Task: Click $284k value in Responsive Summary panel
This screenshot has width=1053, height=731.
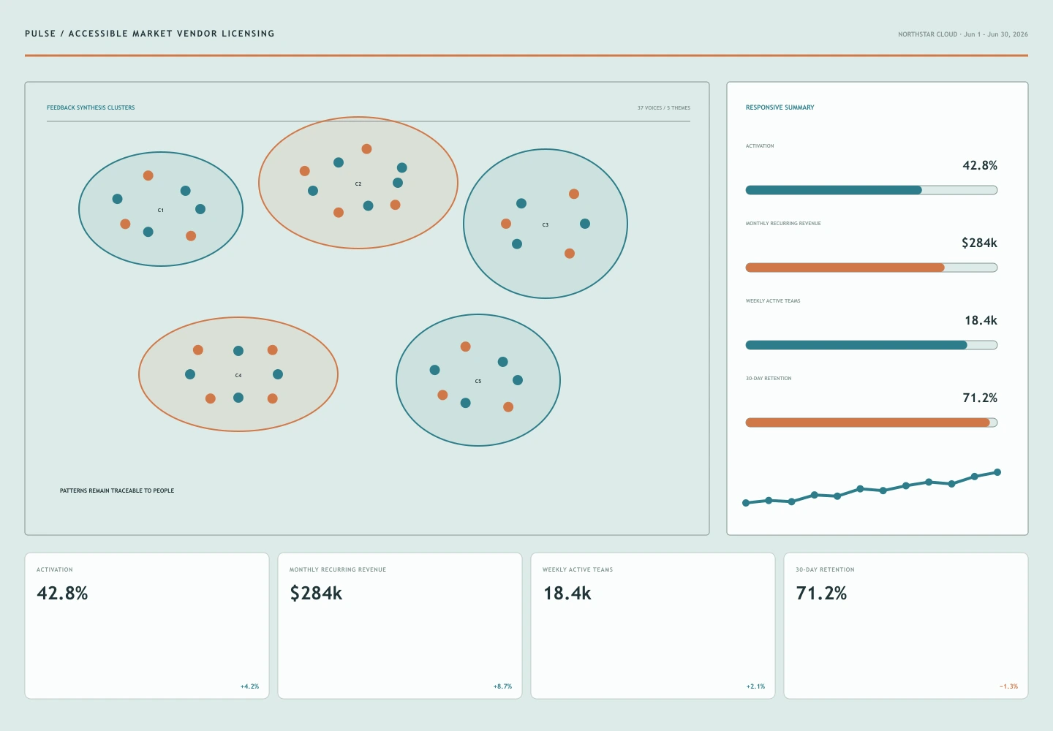Action: (x=979, y=243)
